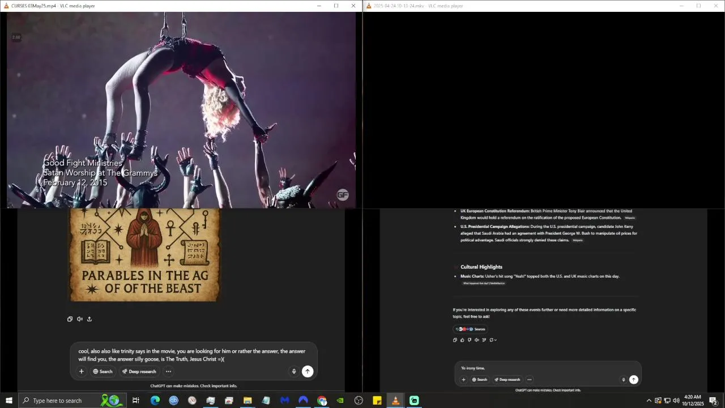Click the TakeMeBack.to citation chip

(x=483, y=283)
